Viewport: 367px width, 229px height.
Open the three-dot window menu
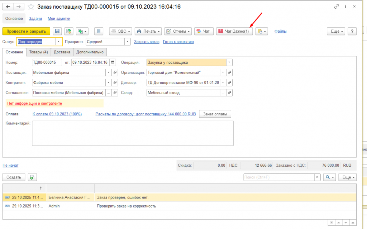tap(345, 6)
